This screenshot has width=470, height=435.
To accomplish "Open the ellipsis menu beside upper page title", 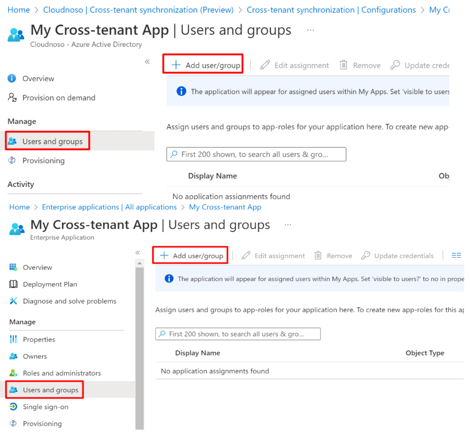I will (x=310, y=30).
